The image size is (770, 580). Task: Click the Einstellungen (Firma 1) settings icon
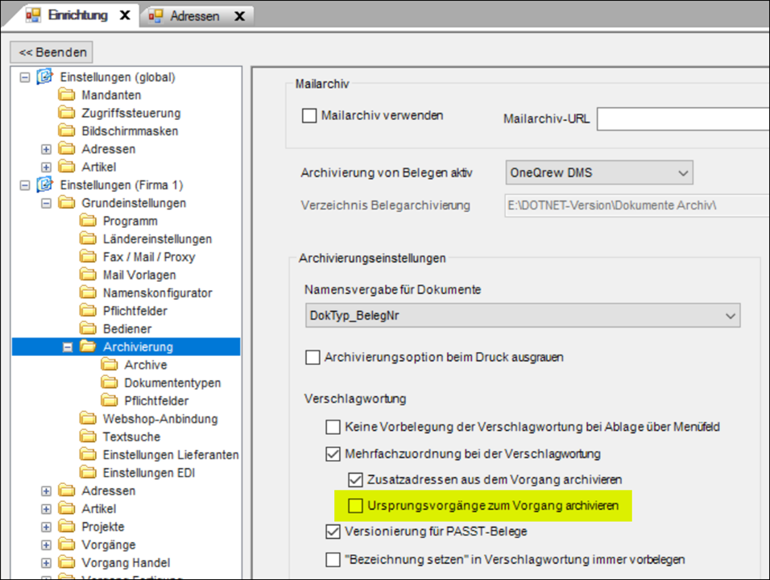(x=45, y=185)
